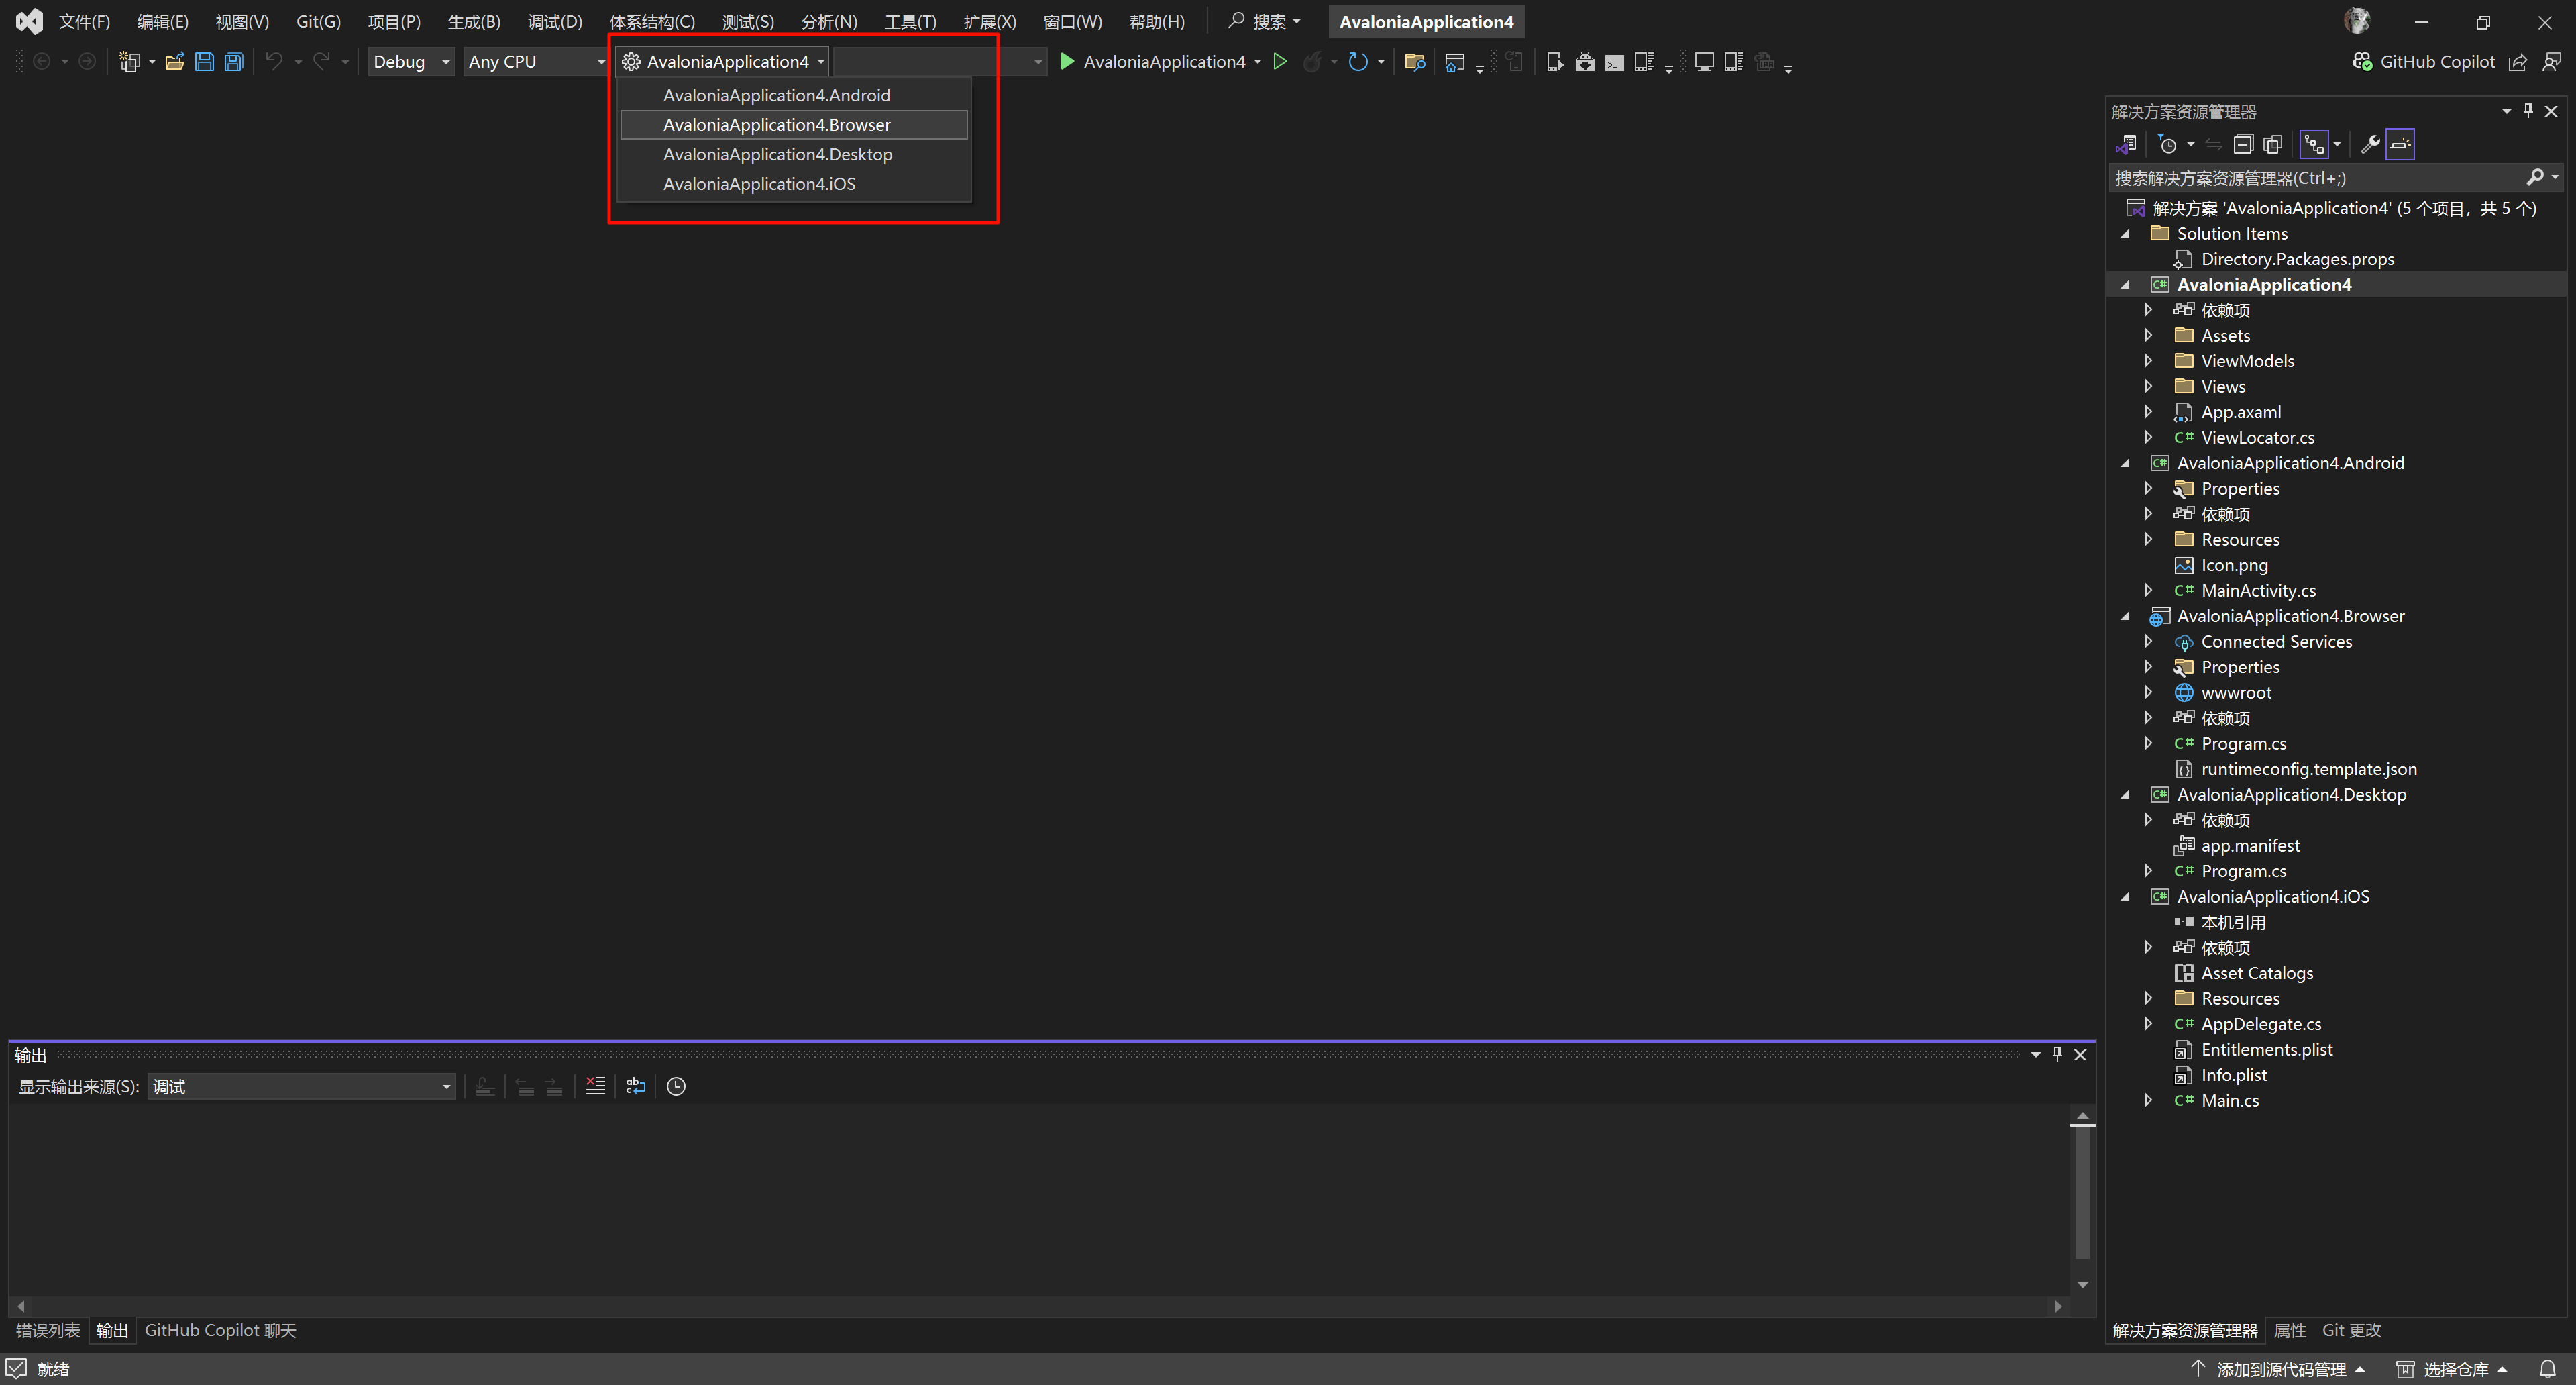The width and height of the screenshot is (2576, 1385).
Task: Select the MainActivity.cs file
Action: click(2258, 590)
